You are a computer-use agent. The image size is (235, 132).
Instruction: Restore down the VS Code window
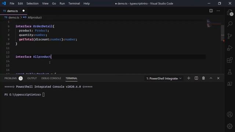220,3
